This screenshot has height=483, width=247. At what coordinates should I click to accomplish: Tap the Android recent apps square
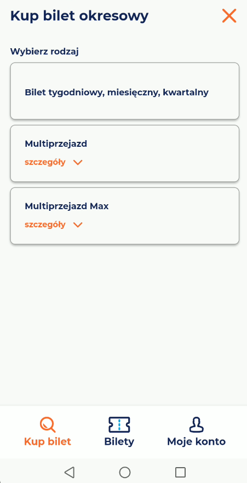click(180, 472)
